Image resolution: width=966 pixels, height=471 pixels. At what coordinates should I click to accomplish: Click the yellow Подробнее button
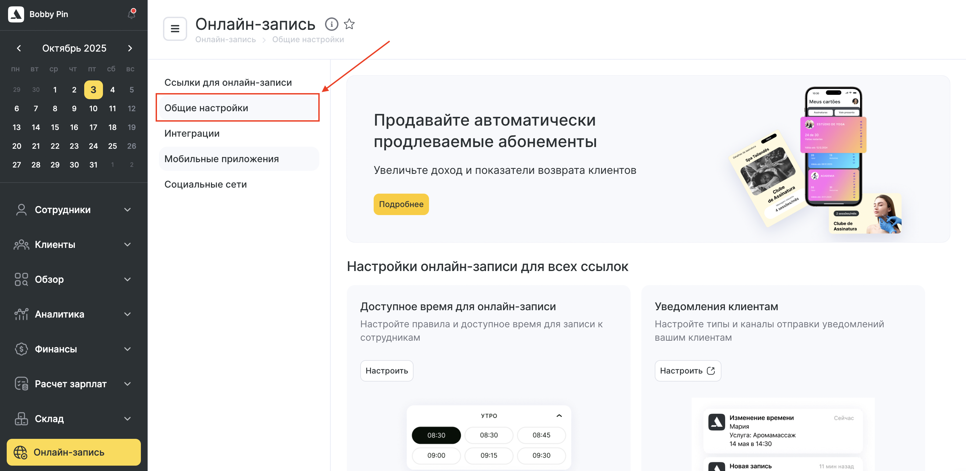click(x=401, y=204)
